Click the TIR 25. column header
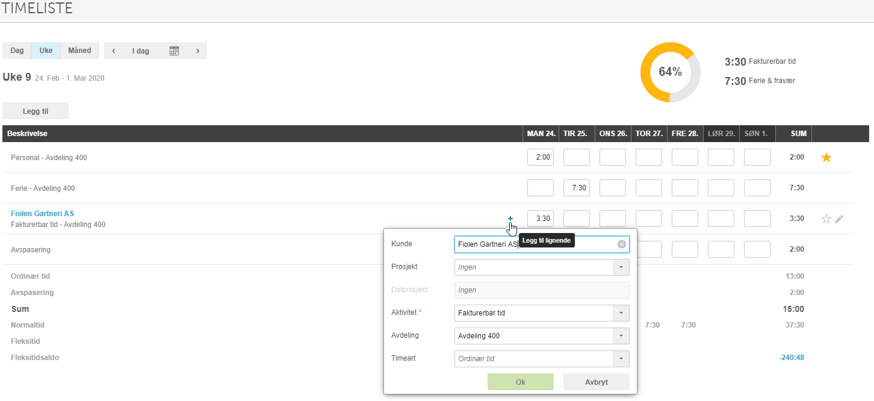Image resolution: width=874 pixels, height=401 pixels. point(577,134)
